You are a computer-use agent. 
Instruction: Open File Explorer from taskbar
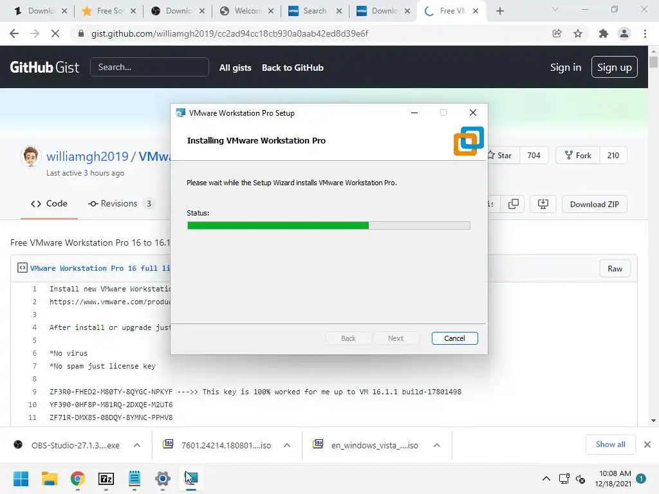(x=49, y=479)
